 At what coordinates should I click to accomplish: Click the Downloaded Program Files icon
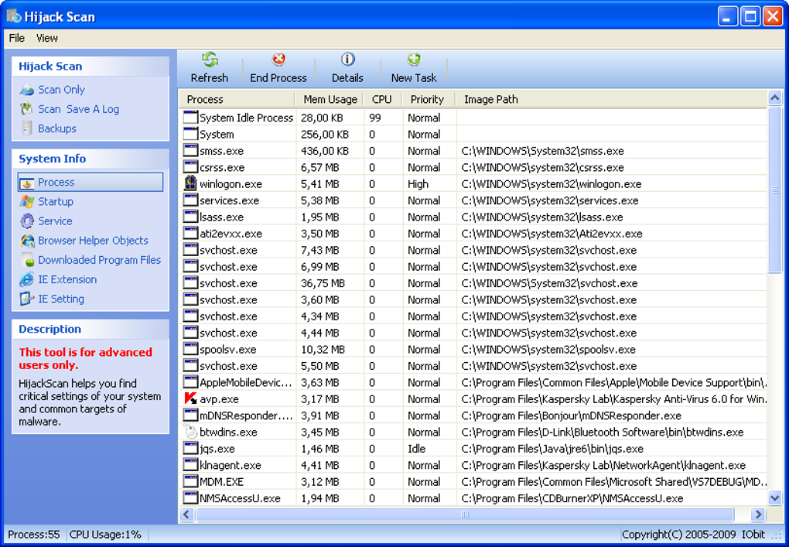28,260
